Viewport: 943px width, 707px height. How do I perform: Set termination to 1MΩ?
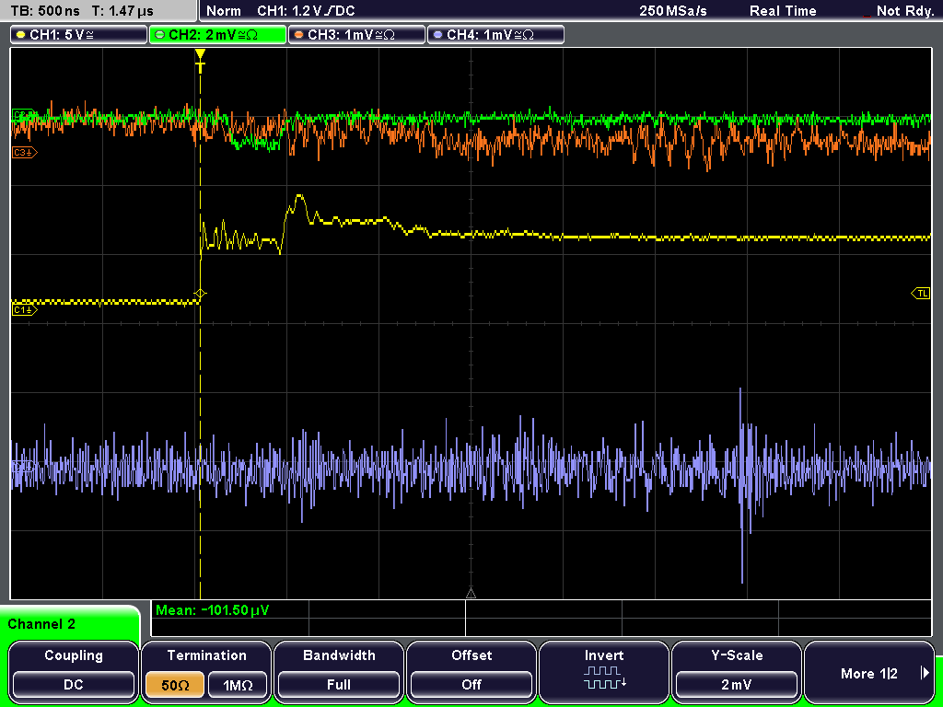(237, 685)
